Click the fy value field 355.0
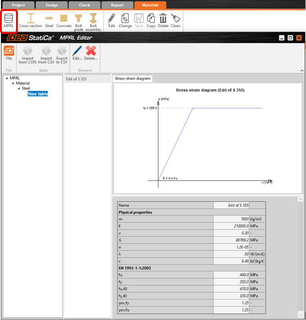 pyautogui.click(x=231, y=282)
